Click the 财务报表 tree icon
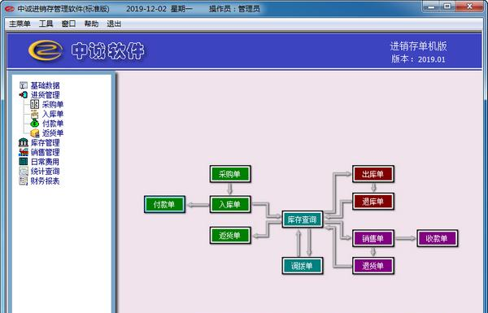The width and height of the screenshot is (488, 313). tap(24, 180)
